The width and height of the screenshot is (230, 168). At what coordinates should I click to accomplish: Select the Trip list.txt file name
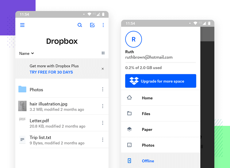point(40,137)
